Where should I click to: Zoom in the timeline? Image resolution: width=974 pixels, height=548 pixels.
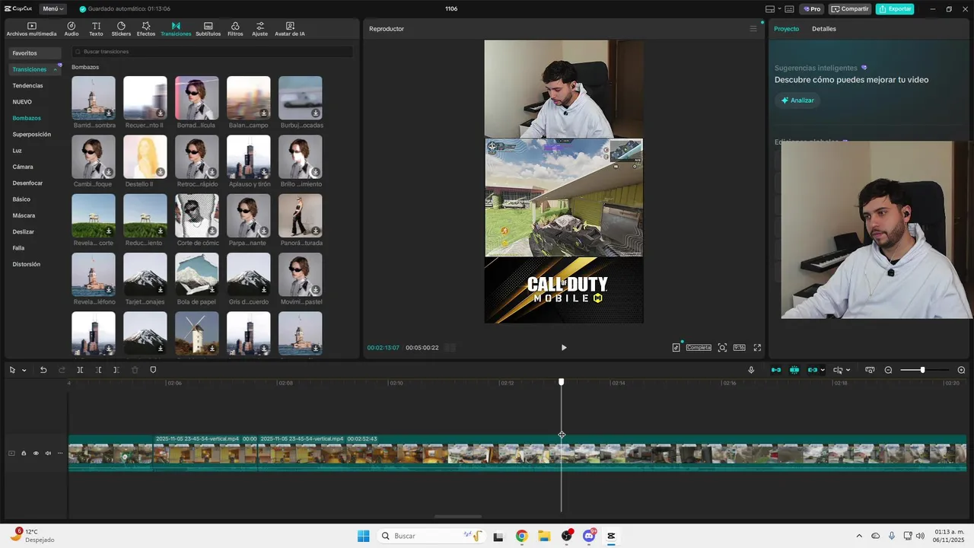coord(961,370)
